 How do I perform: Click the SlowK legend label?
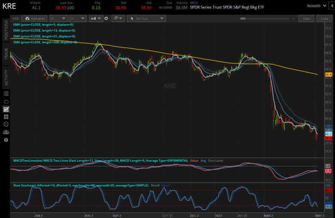click(x=155, y=185)
